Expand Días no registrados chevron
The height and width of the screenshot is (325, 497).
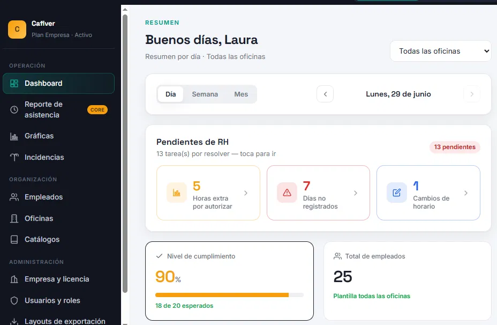coord(355,193)
